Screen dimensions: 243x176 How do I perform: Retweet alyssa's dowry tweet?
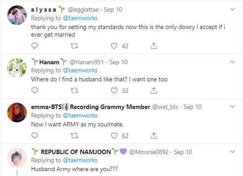[x=75, y=46]
